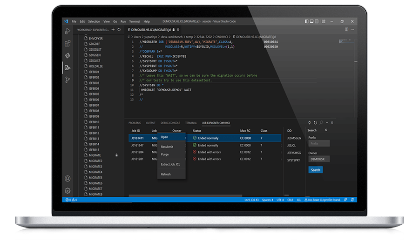Viewport: 419px width, 240px height.
Task: Click the blue Search button
Action: pyautogui.click(x=315, y=170)
